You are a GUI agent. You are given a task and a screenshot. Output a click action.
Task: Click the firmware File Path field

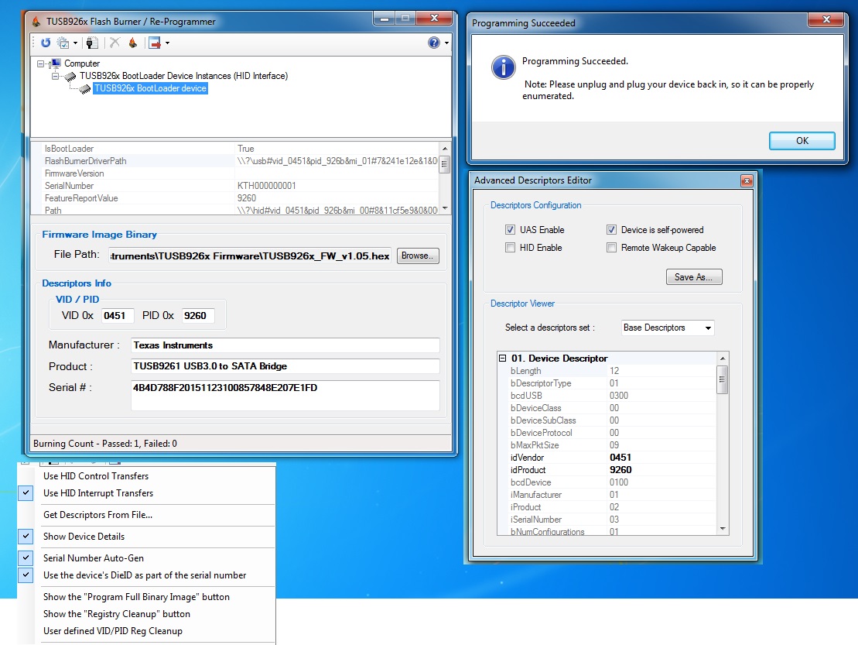[x=250, y=256]
